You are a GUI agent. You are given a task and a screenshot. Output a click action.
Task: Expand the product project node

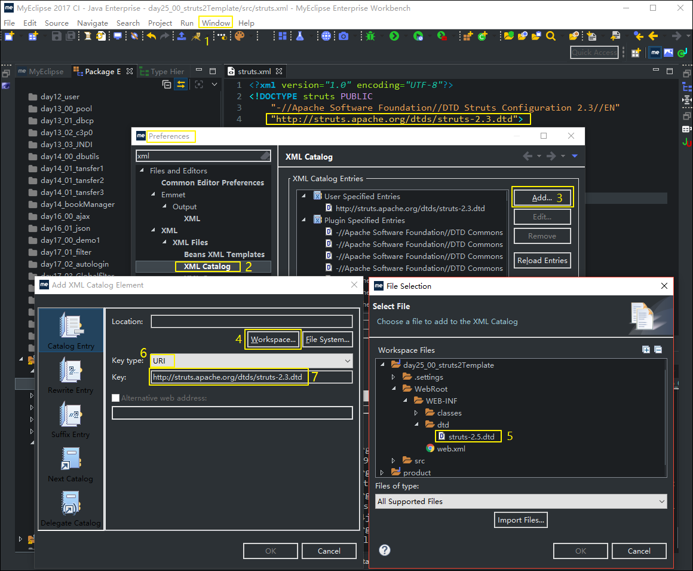click(382, 473)
